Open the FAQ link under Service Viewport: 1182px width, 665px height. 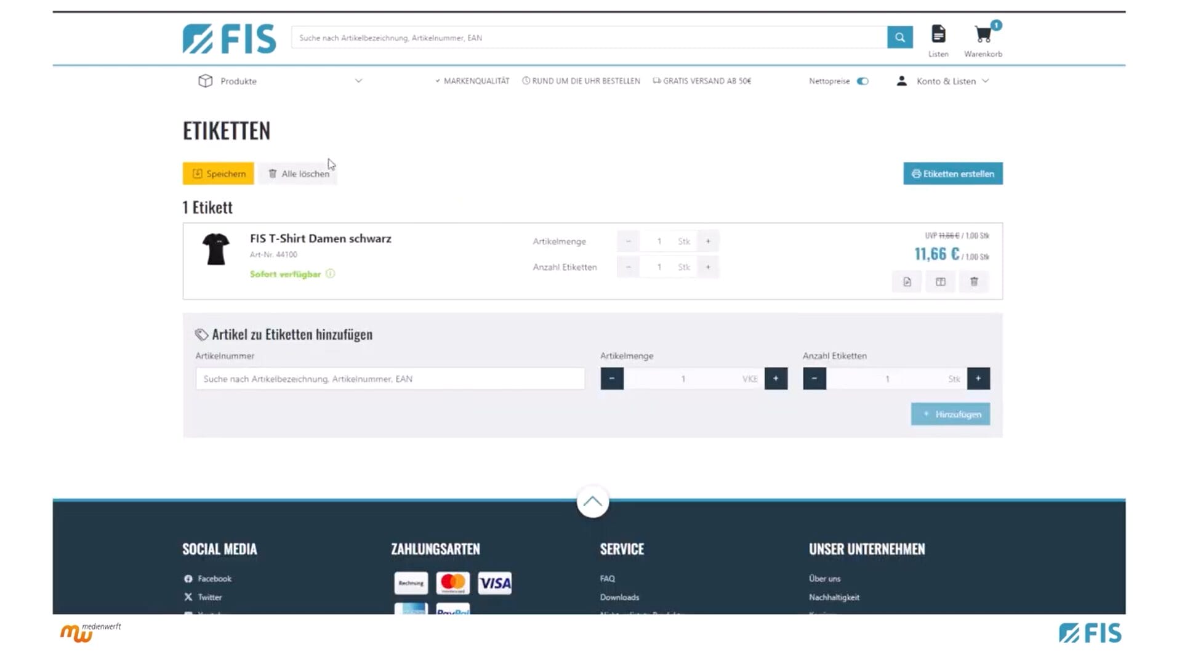(607, 579)
